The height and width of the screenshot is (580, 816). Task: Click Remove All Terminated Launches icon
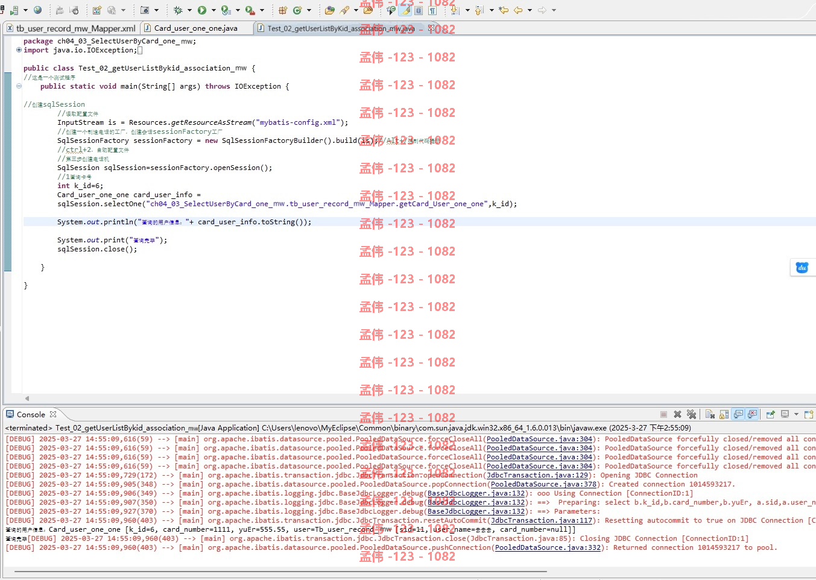tap(691, 414)
